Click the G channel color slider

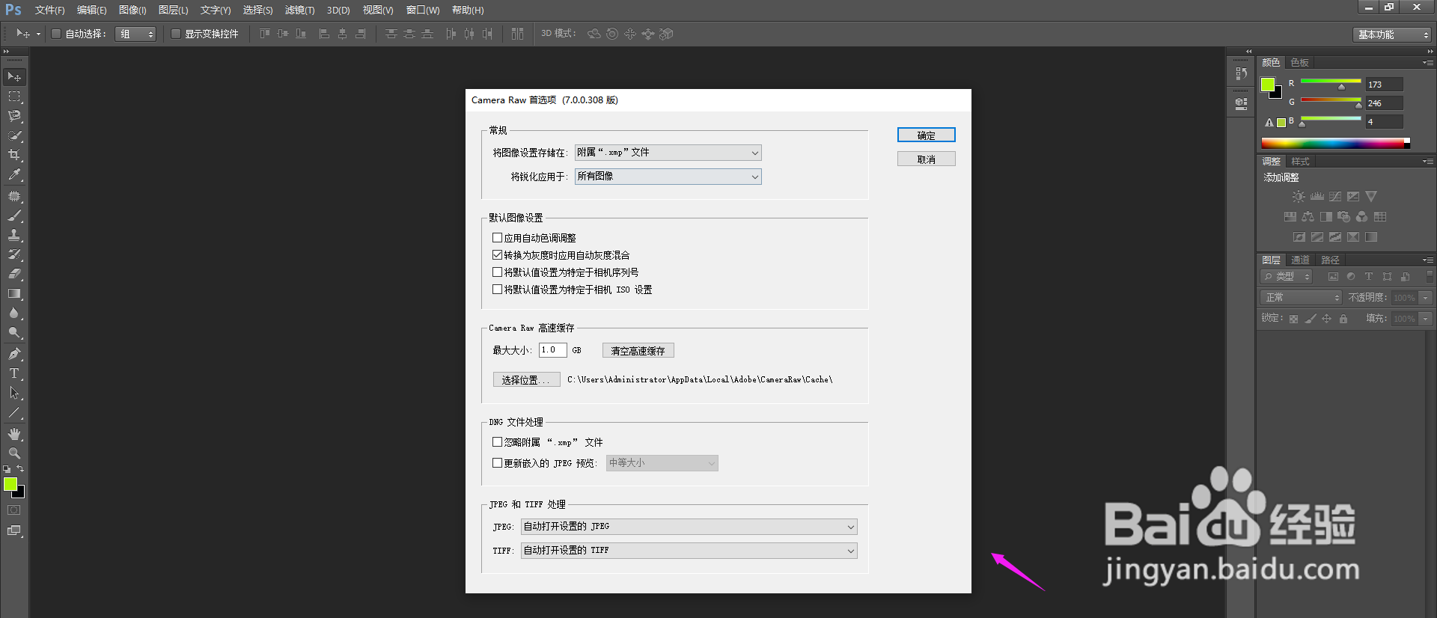coord(1331,101)
